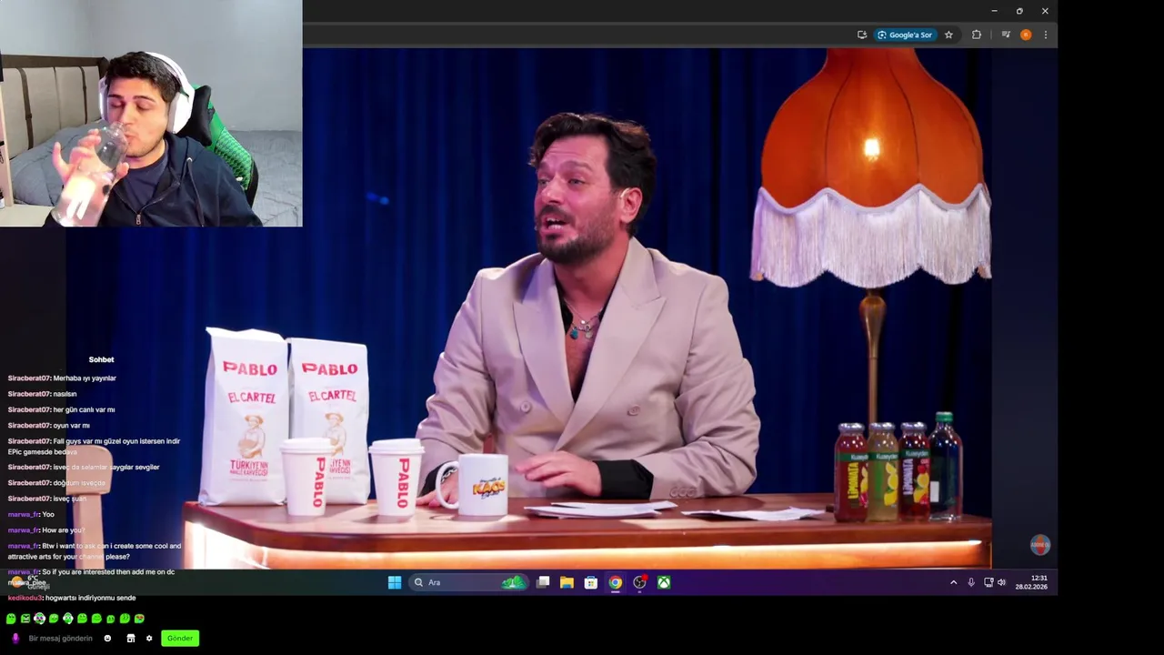The height and width of the screenshot is (655, 1164).
Task: Open the orange Chrome profile avatar
Action: 1026,35
